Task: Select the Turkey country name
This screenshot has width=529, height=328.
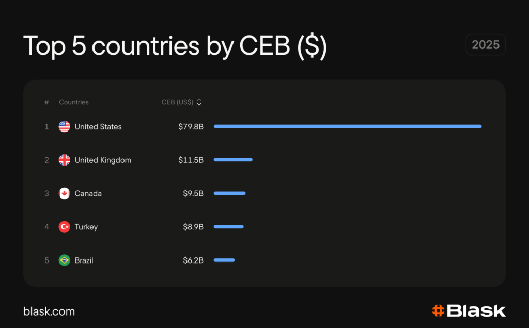Action: pyautogui.click(x=86, y=227)
